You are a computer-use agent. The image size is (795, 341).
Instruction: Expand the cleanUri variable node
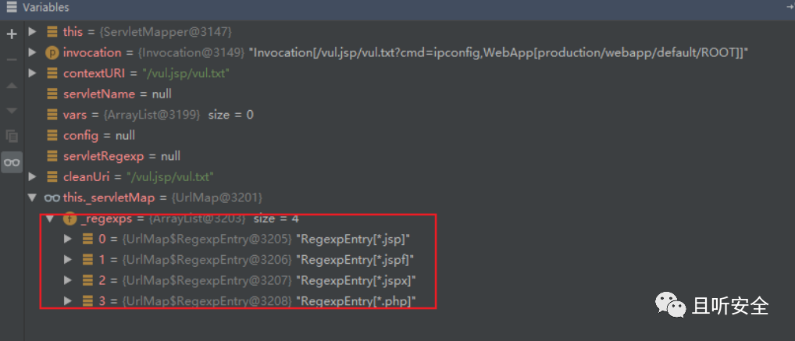click(x=33, y=177)
